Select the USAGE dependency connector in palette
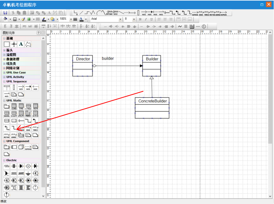274x204 pixels. (14, 136)
